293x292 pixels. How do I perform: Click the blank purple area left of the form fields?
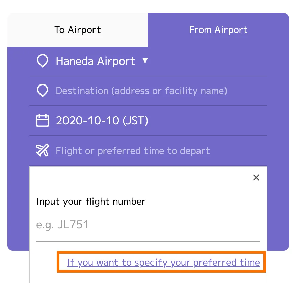(x=18, y=135)
